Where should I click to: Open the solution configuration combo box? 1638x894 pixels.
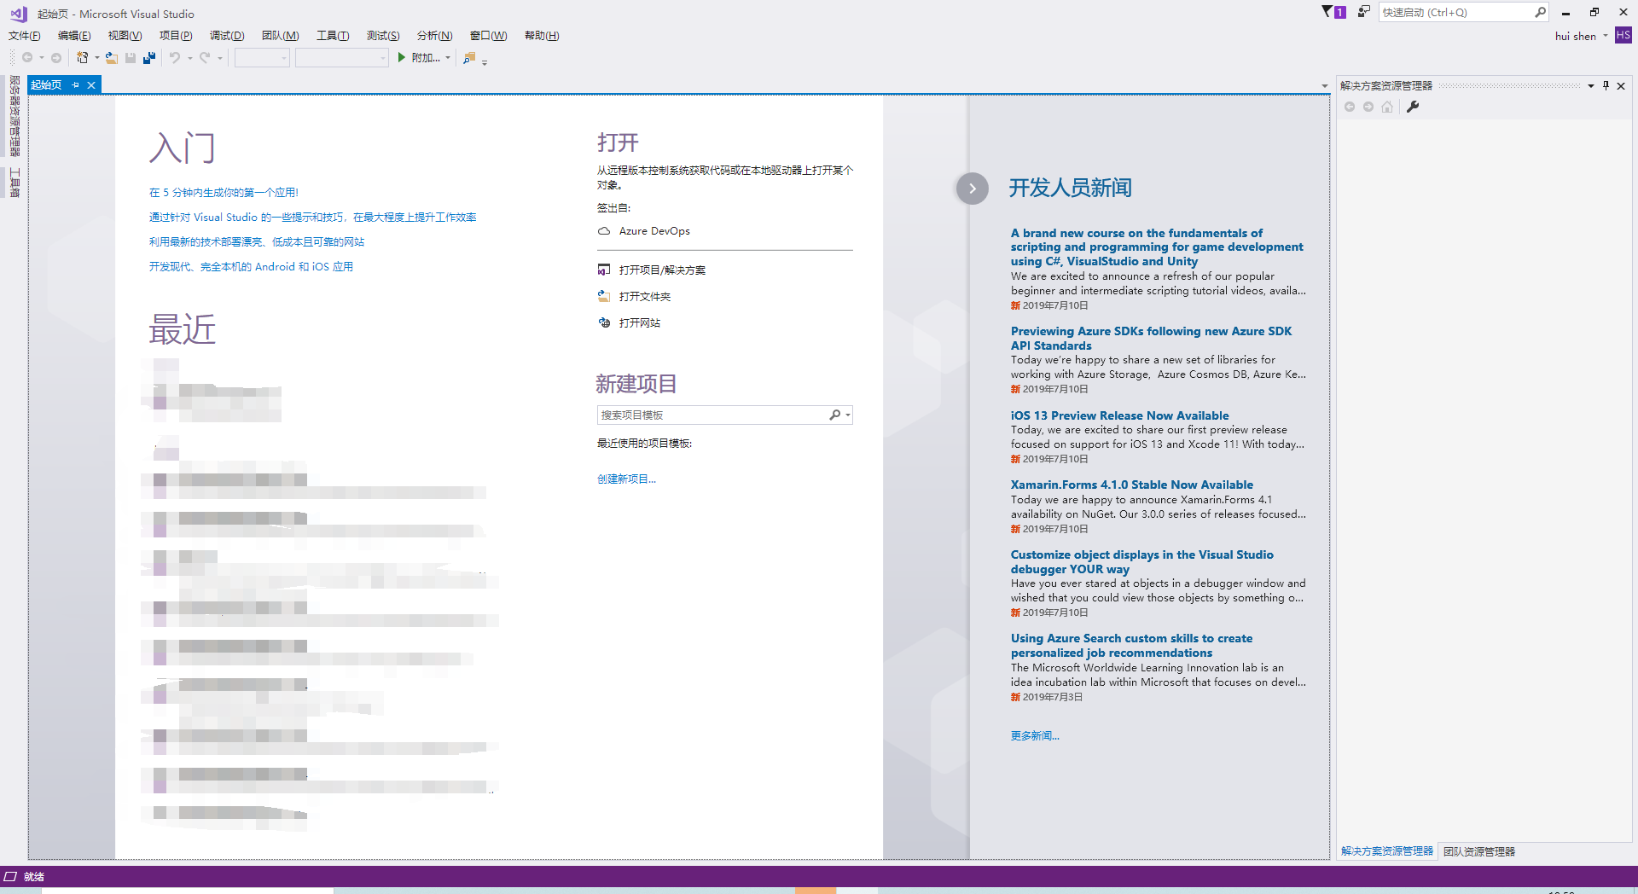coord(262,58)
